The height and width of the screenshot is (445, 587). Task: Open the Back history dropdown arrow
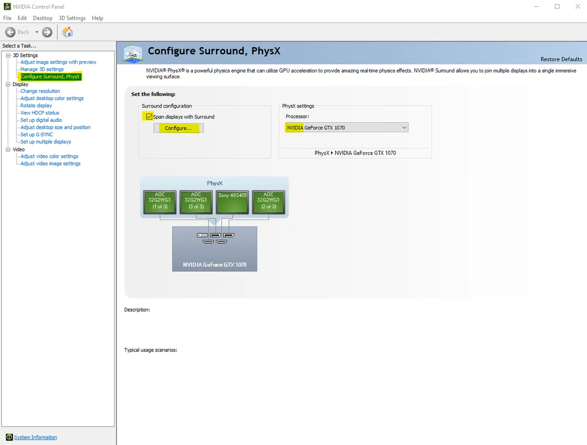click(37, 32)
